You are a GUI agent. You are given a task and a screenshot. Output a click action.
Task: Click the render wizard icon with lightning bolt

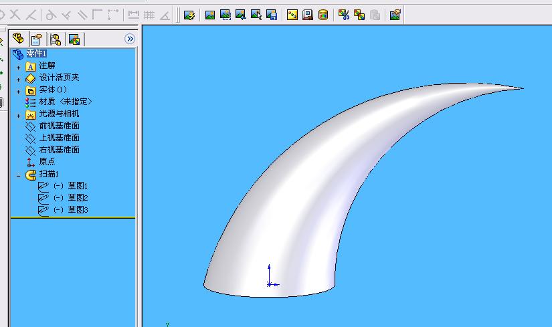click(189, 15)
